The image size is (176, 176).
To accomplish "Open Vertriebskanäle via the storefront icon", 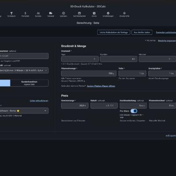I will (79, 13).
